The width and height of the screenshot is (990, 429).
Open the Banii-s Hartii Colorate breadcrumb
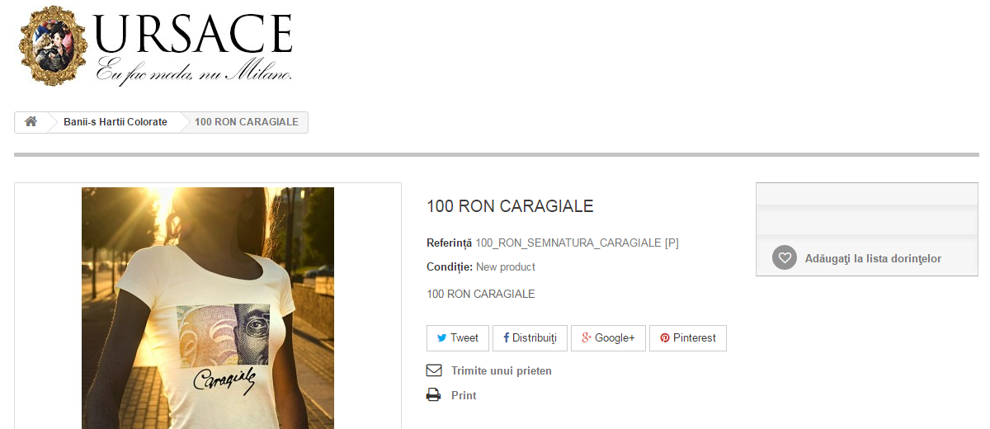(115, 122)
